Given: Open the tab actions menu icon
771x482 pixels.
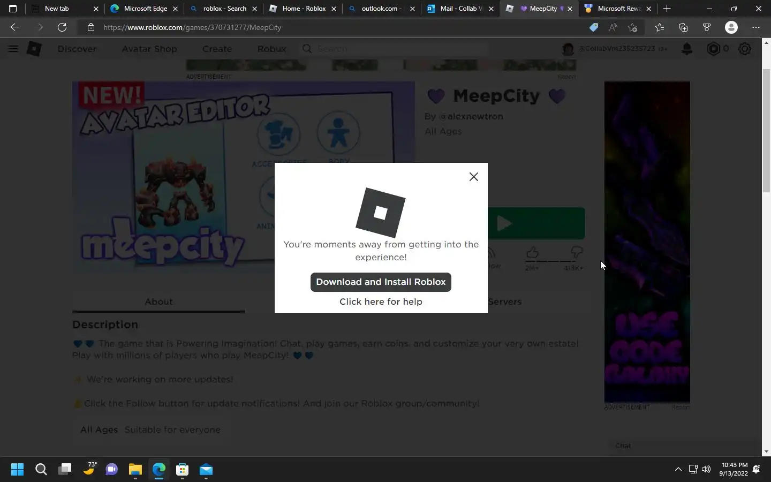Looking at the screenshot, I should coord(13,9).
